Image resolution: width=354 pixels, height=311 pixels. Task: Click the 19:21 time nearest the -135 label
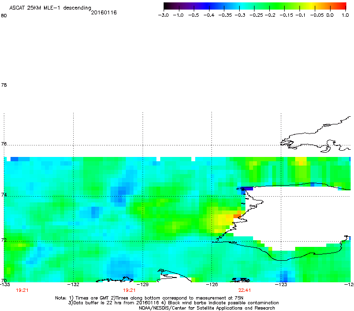tap(22, 290)
